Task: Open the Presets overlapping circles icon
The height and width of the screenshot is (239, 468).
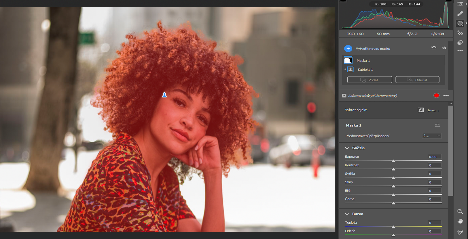Action: point(460,43)
